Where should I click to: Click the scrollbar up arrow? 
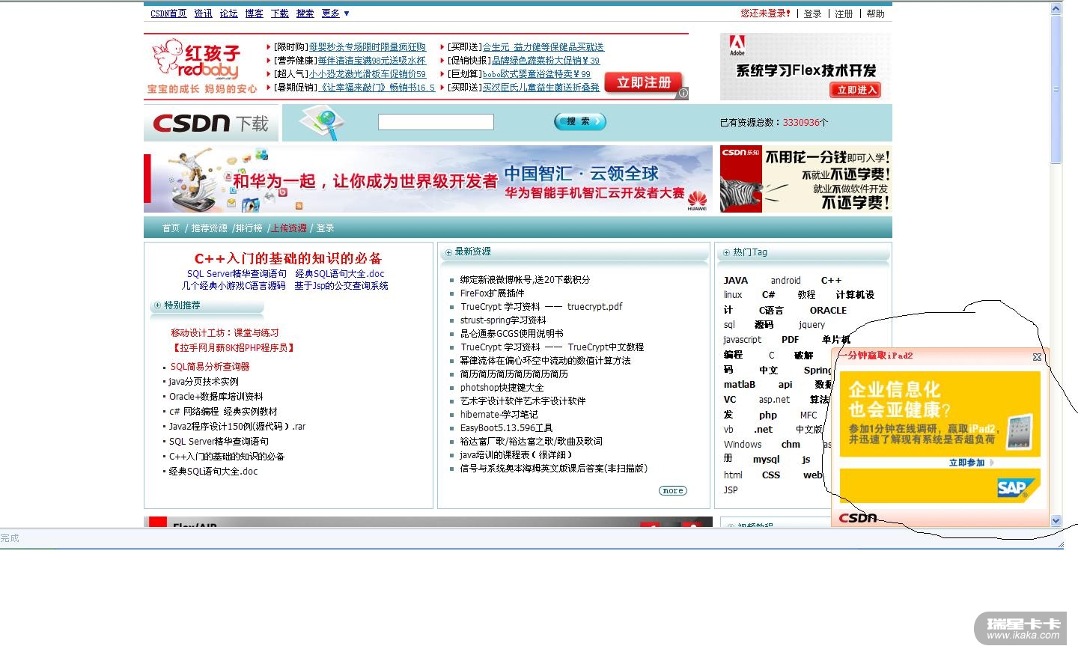click(x=1056, y=9)
